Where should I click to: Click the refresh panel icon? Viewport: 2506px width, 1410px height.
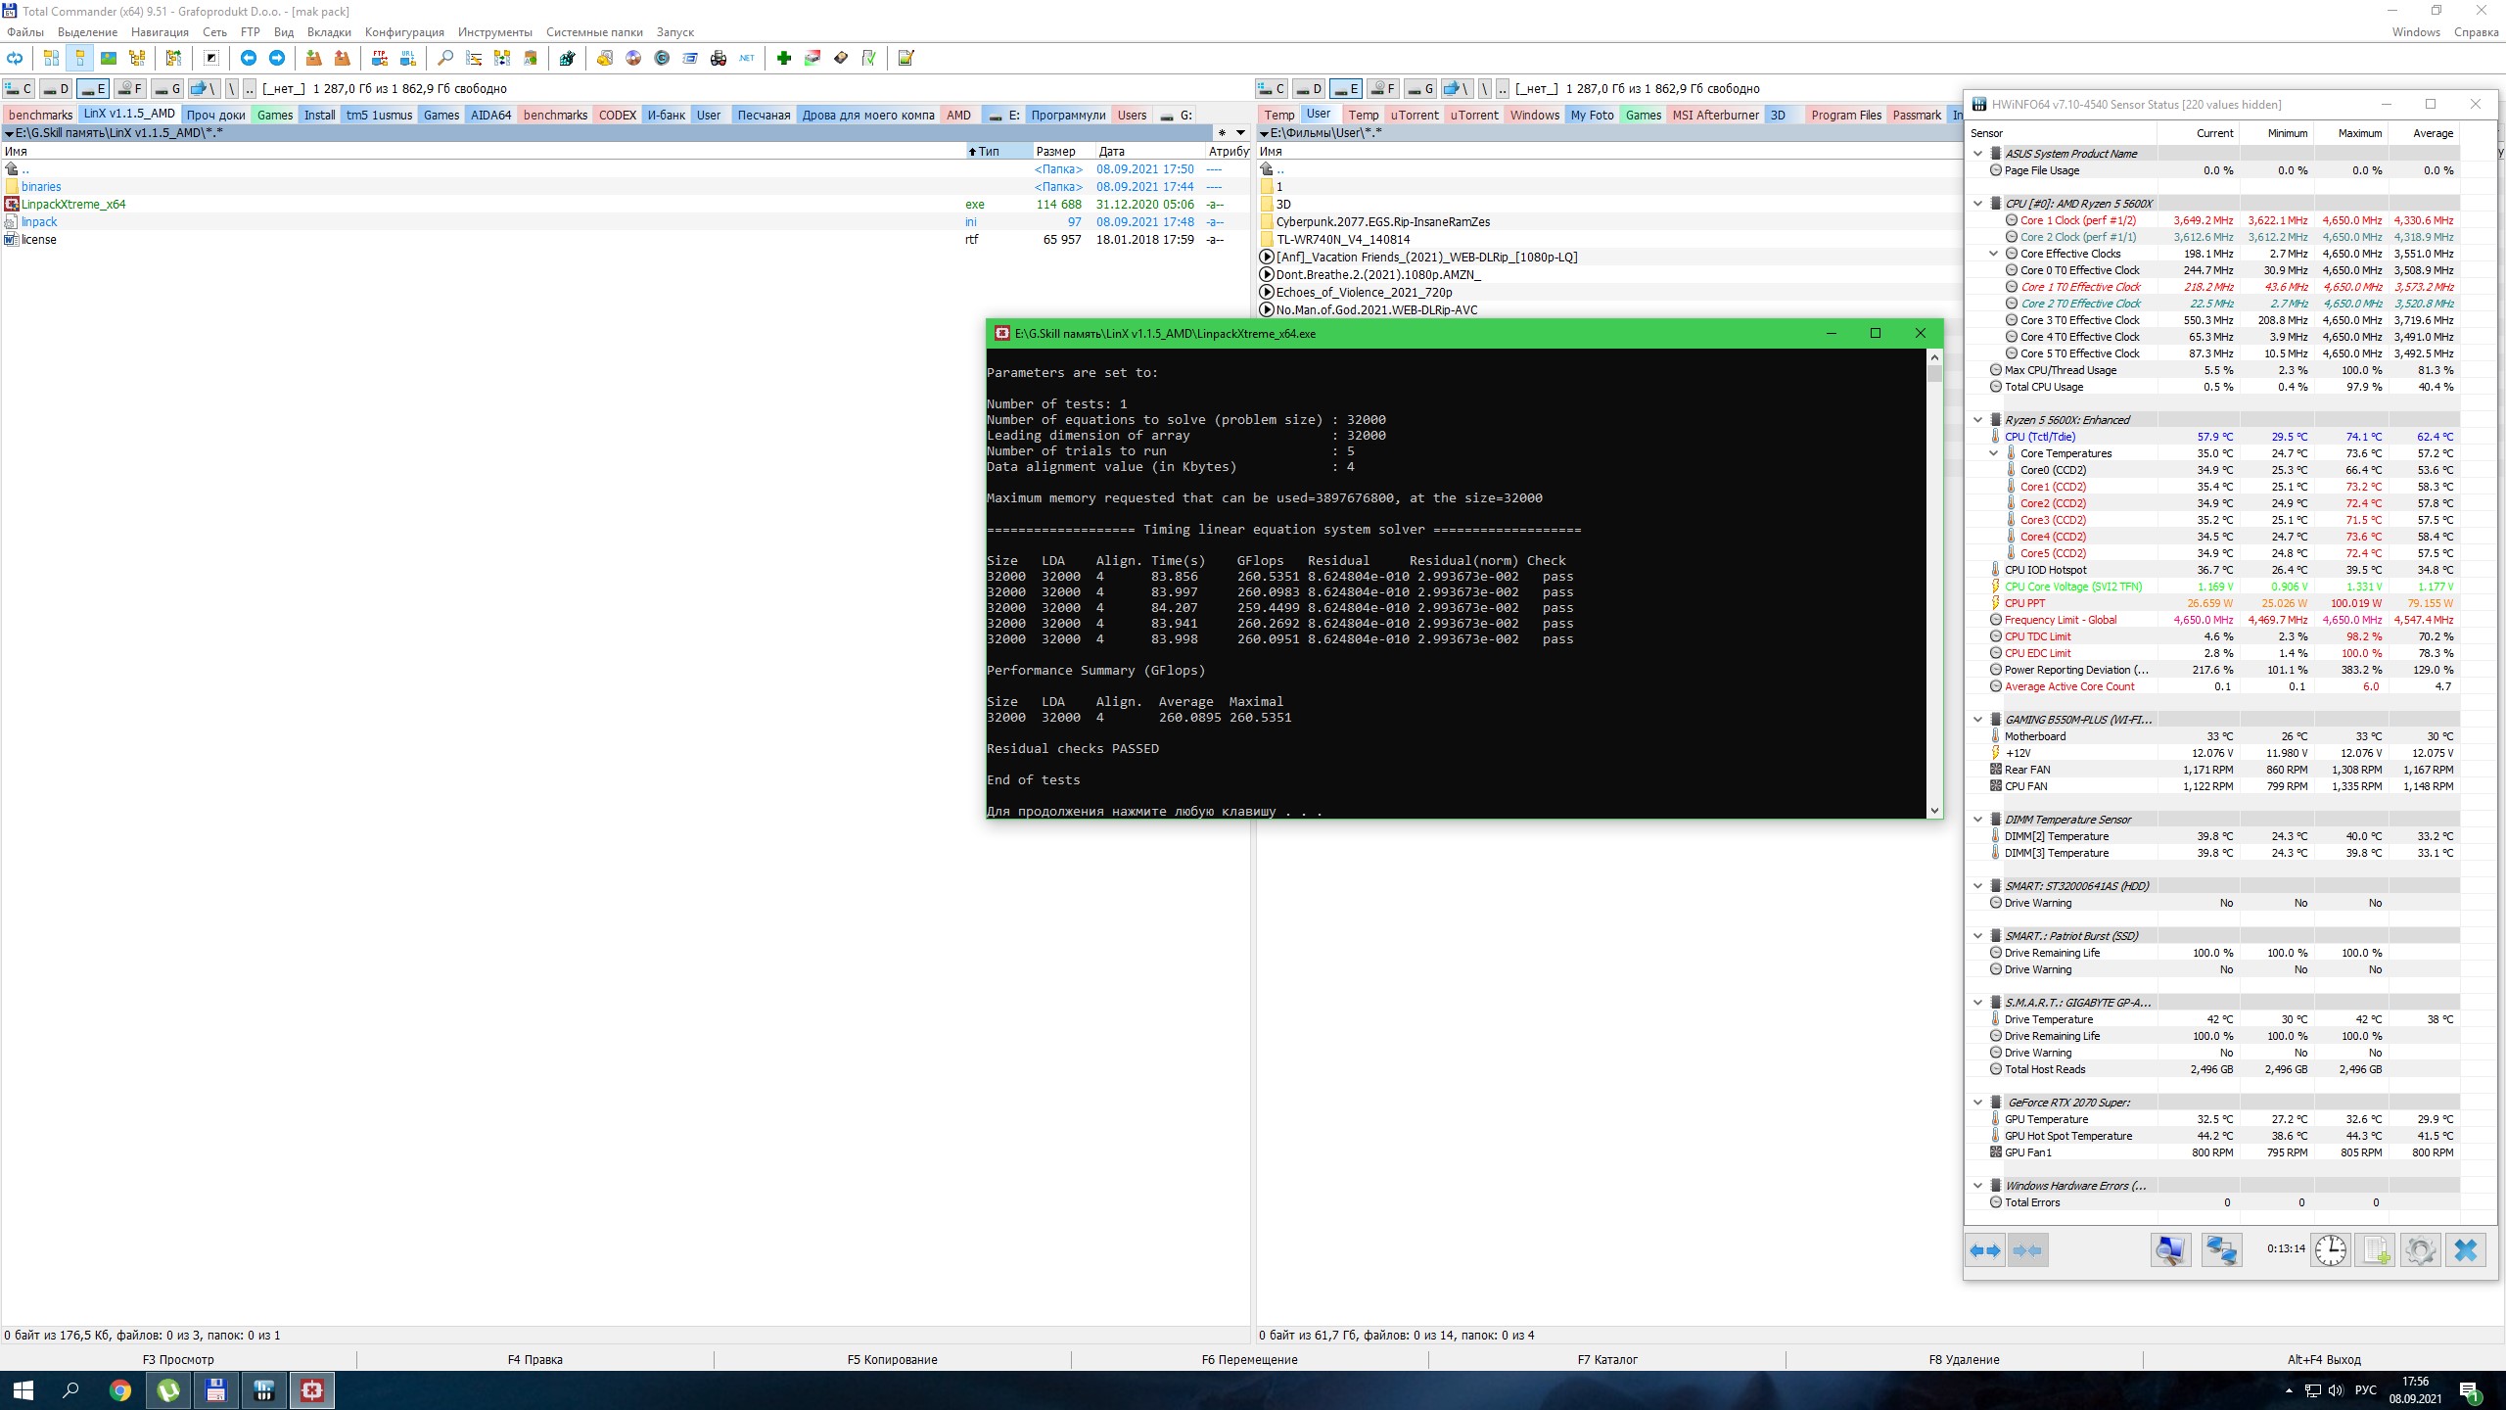coord(15,59)
